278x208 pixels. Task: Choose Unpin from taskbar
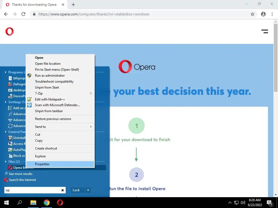pos(60,111)
